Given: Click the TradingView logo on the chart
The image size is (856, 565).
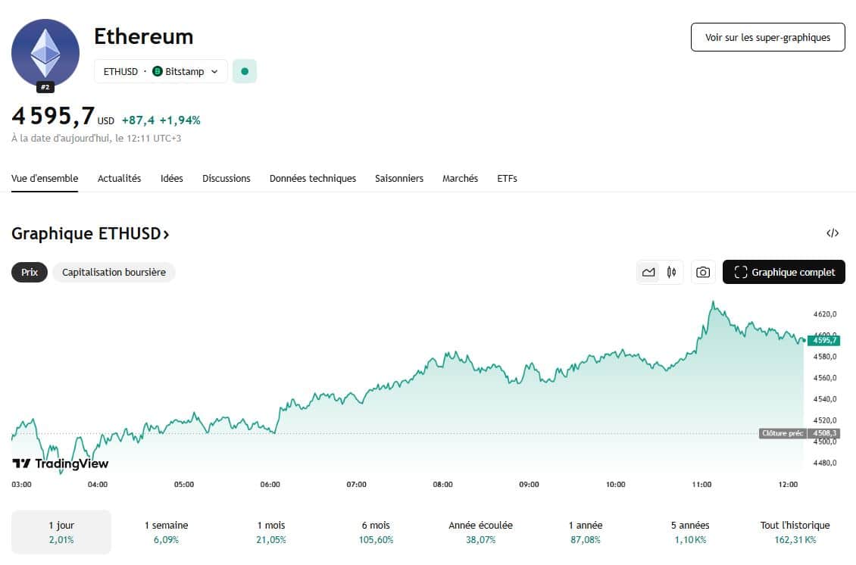Looking at the screenshot, I should 60,464.
